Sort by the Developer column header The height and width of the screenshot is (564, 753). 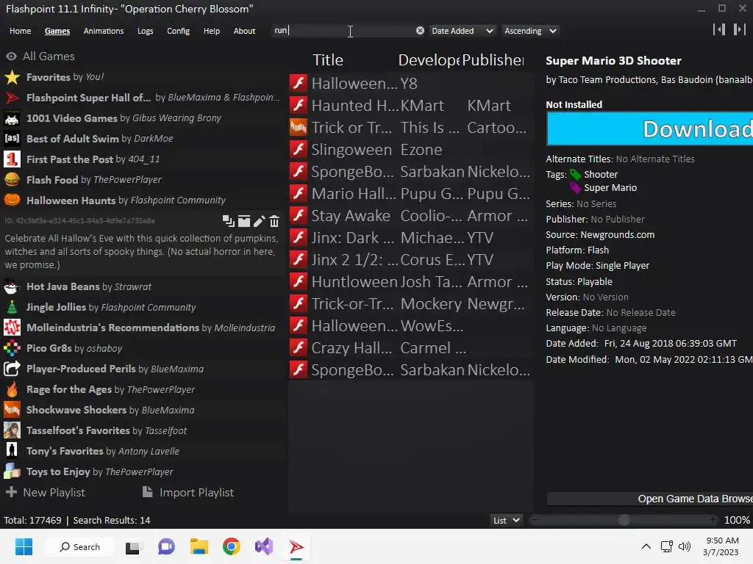[429, 60]
